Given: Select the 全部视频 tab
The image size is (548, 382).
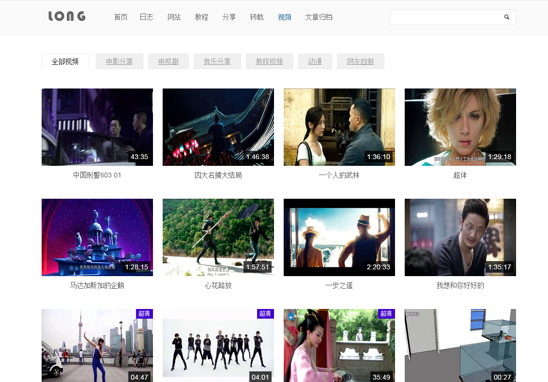Looking at the screenshot, I should point(65,61).
